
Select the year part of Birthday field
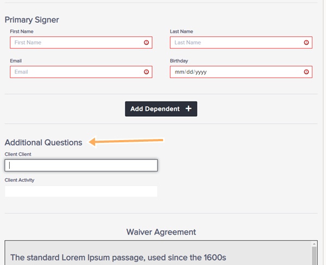click(x=201, y=72)
